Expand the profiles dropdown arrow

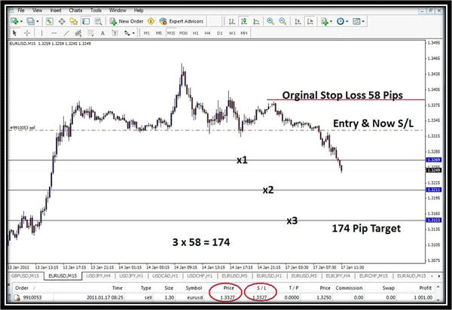(38, 22)
